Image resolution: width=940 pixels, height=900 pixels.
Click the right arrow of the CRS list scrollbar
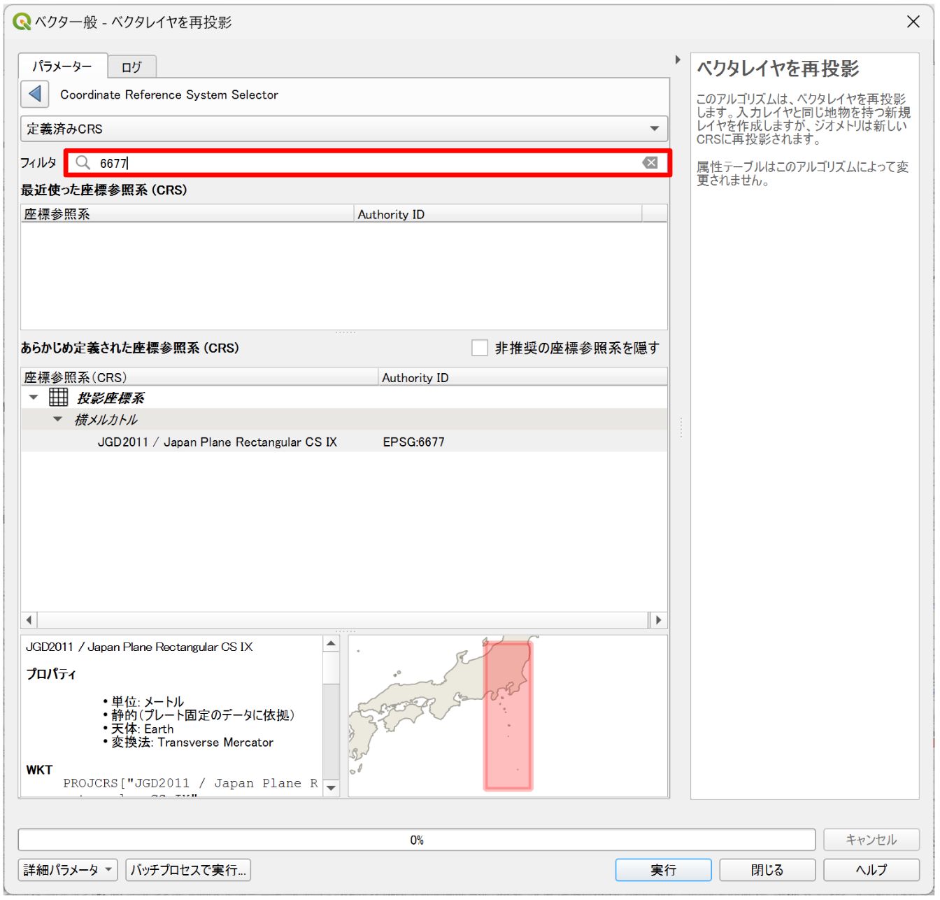(x=658, y=620)
